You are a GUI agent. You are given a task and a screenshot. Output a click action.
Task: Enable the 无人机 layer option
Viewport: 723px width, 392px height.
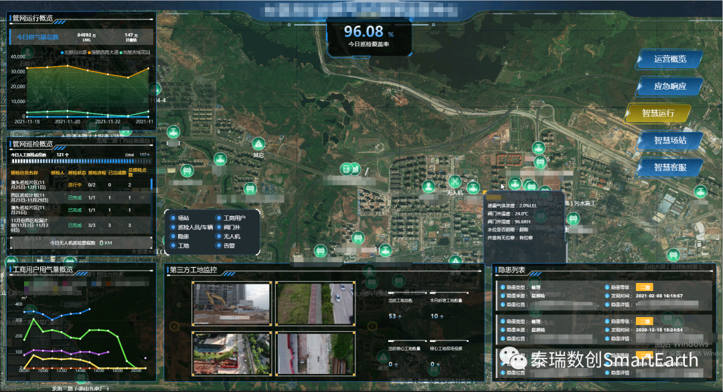pyautogui.click(x=218, y=237)
